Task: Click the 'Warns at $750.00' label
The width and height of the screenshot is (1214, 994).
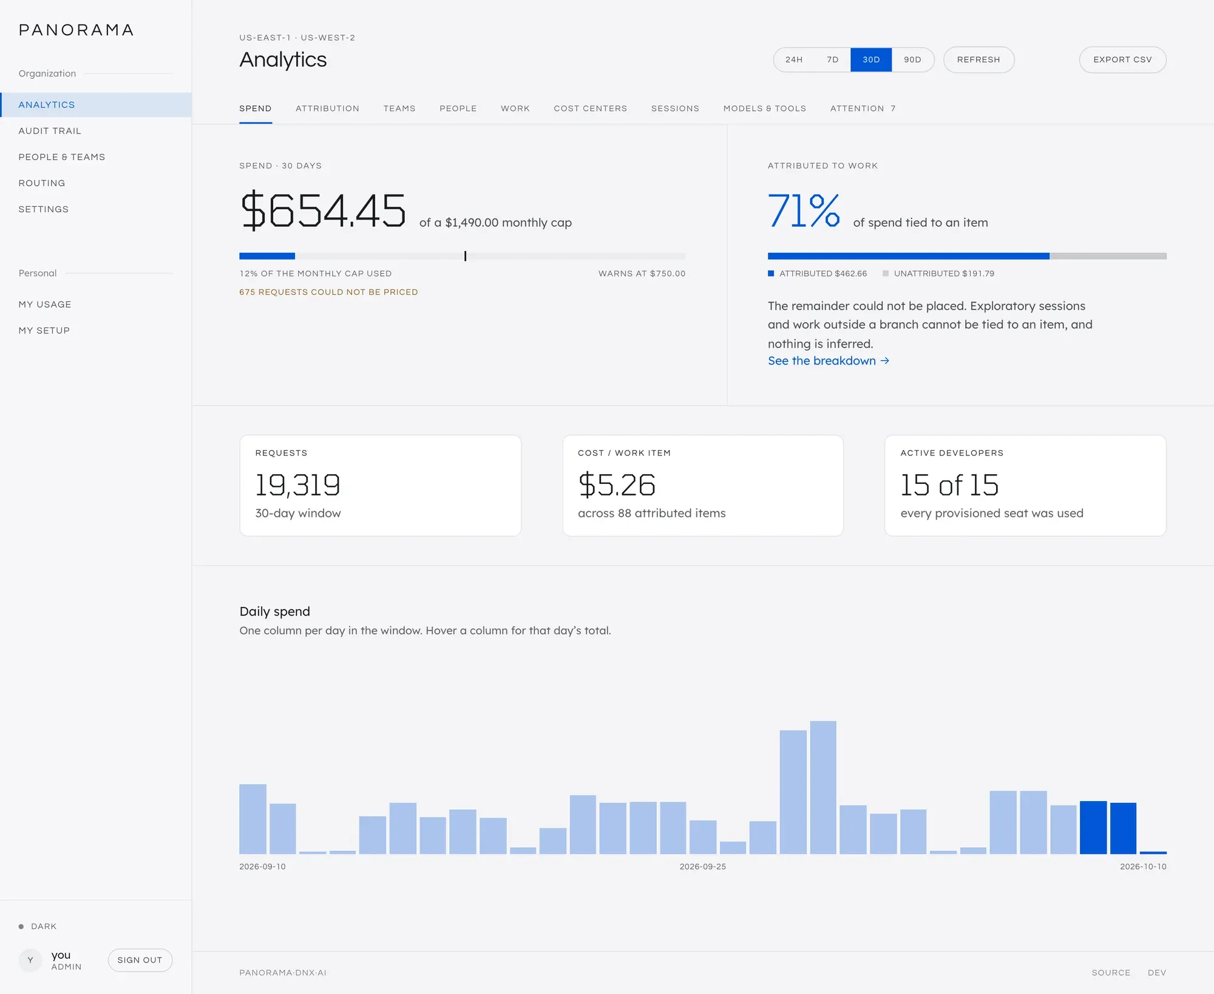Action: pyautogui.click(x=642, y=274)
